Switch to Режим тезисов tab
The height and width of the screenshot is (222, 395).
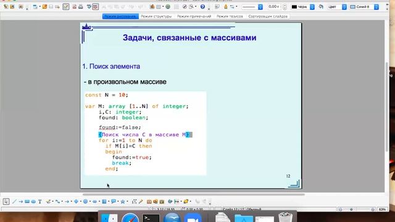(230, 17)
